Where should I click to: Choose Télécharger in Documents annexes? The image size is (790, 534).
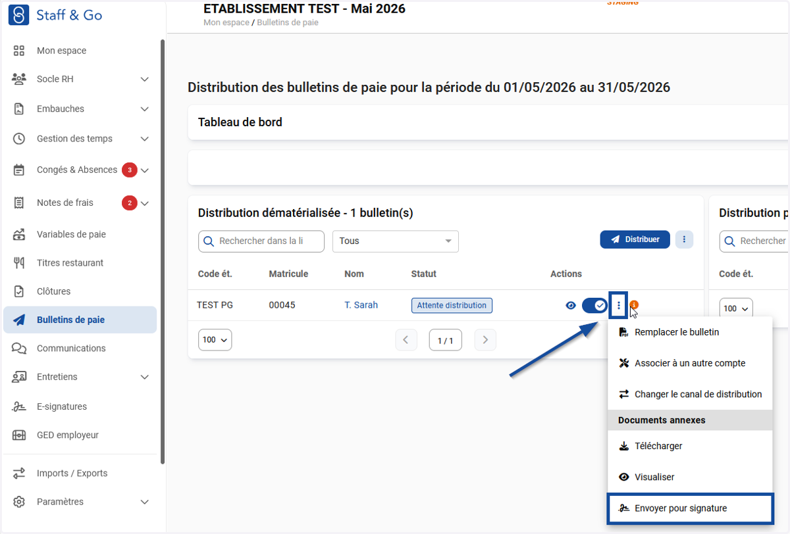coord(689,446)
